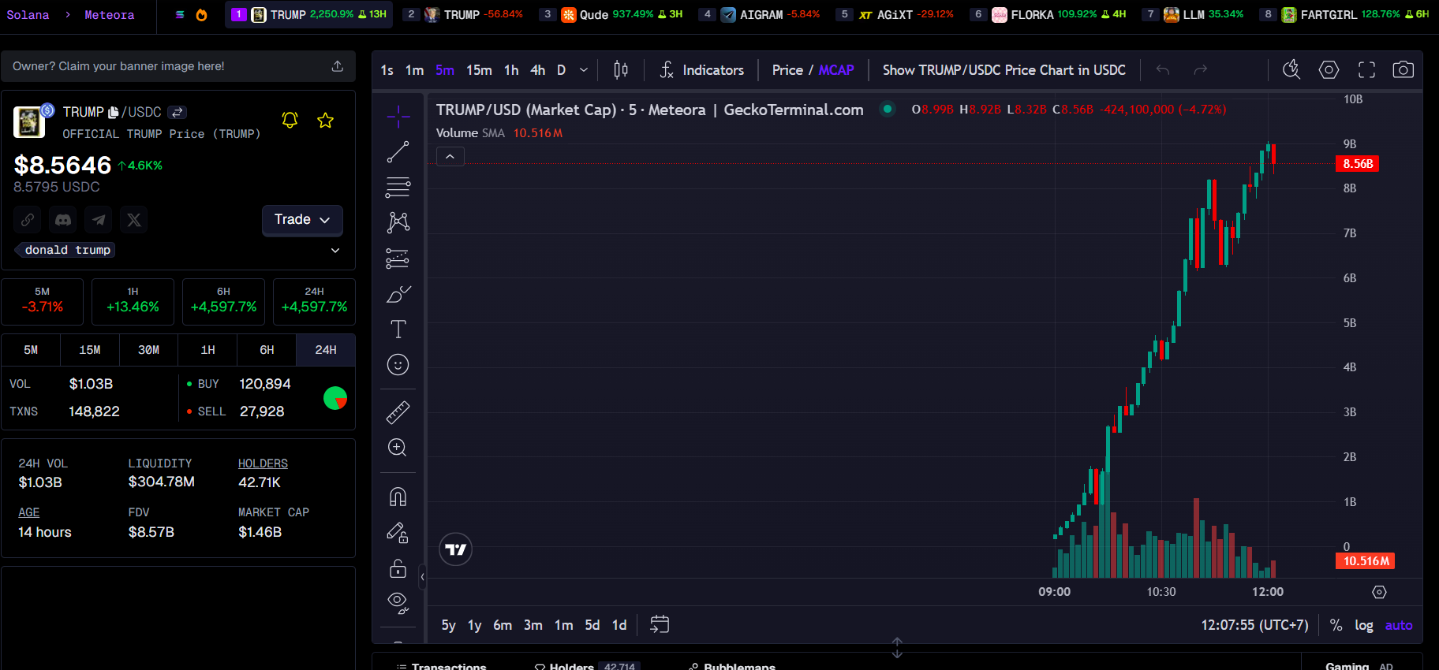Toggle magnet mode for drawings

coord(398,497)
